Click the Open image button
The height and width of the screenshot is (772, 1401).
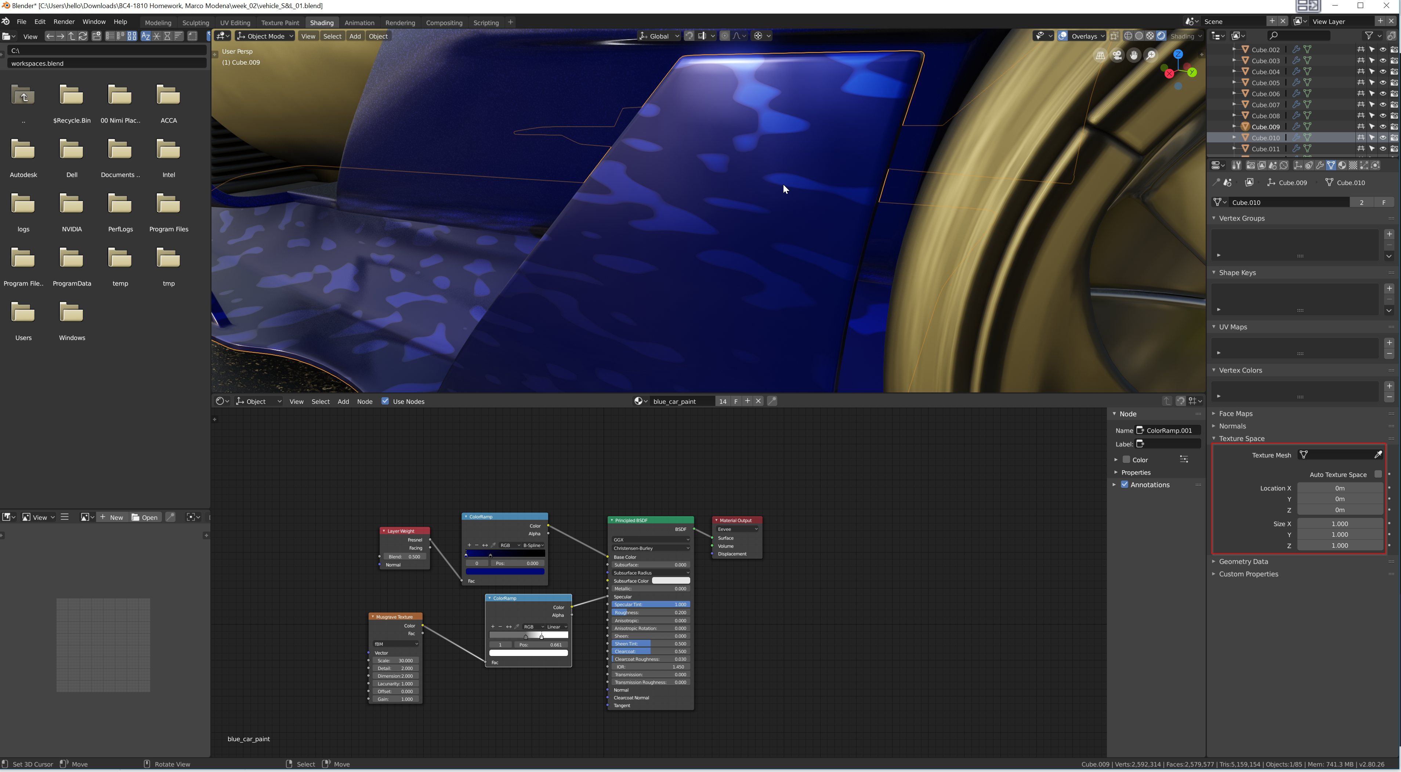(x=145, y=517)
